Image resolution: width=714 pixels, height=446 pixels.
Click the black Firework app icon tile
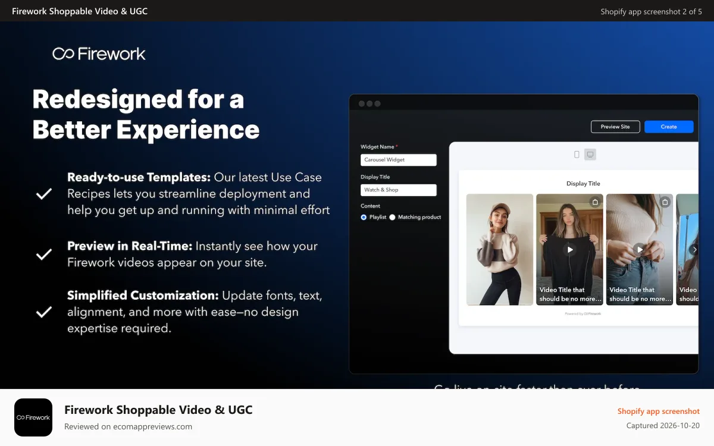point(33,417)
